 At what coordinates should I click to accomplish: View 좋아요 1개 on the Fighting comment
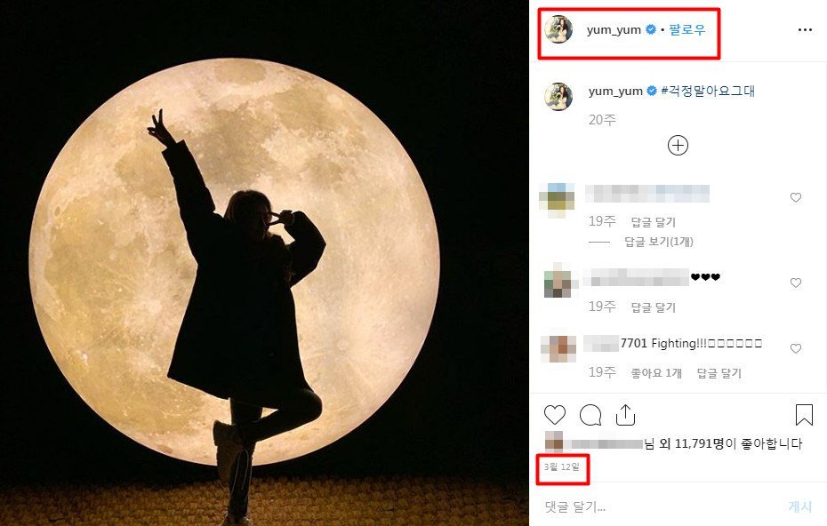pyautogui.click(x=656, y=373)
